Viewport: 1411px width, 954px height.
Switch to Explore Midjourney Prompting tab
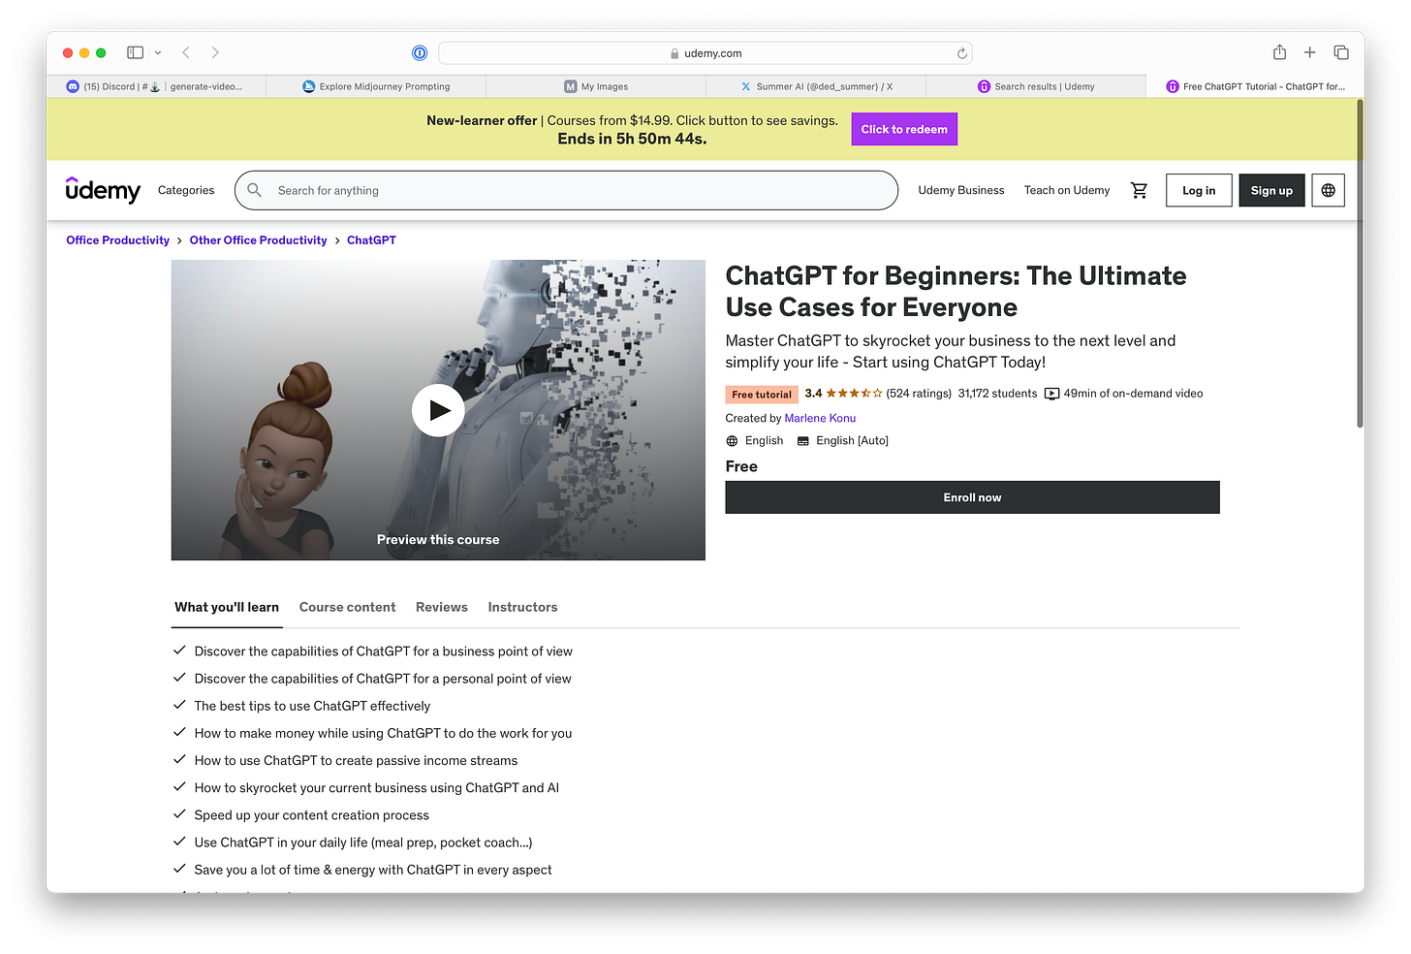coord(376,86)
